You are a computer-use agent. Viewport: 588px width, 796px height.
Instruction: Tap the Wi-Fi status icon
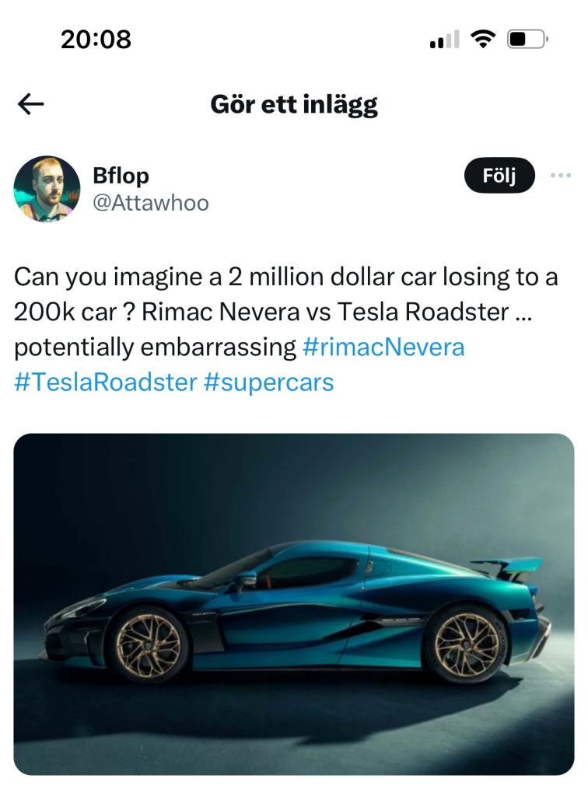pyautogui.click(x=485, y=38)
